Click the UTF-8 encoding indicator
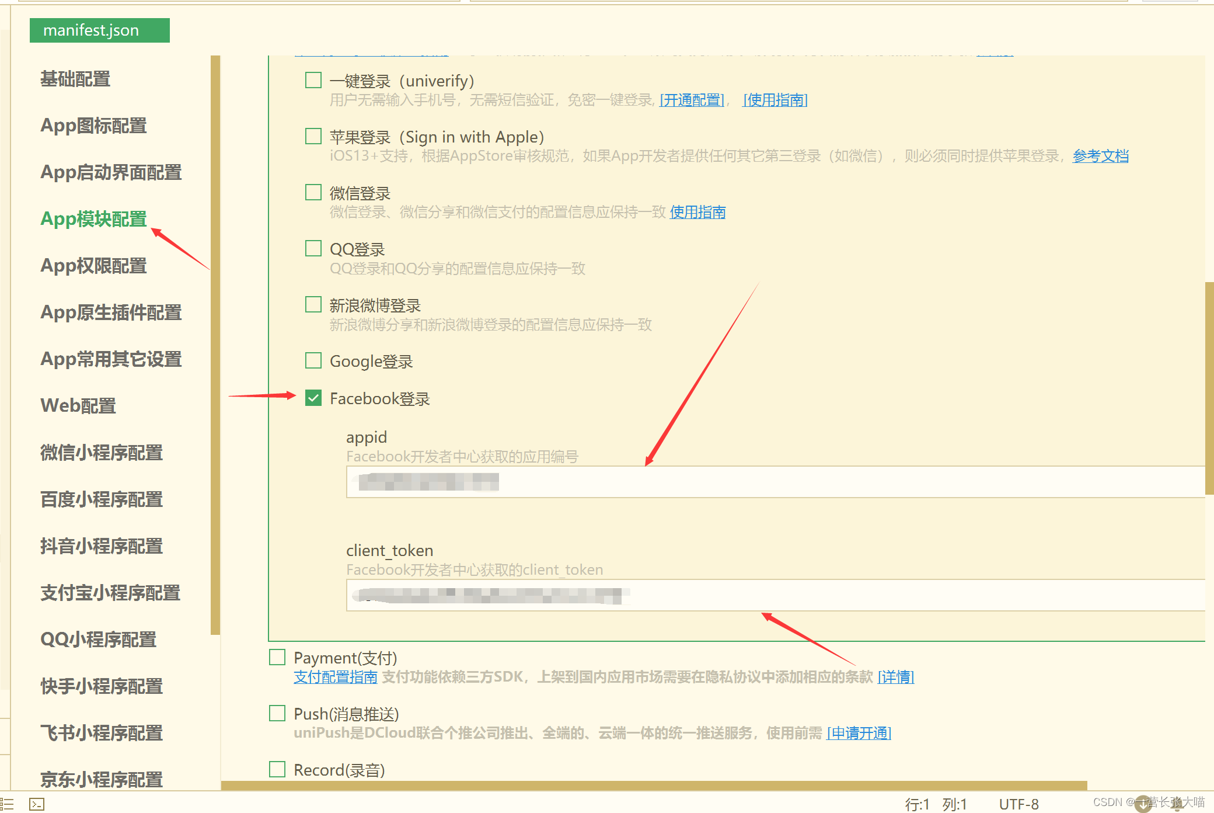The height and width of the screenshot is (813, 1214). 1018,803
